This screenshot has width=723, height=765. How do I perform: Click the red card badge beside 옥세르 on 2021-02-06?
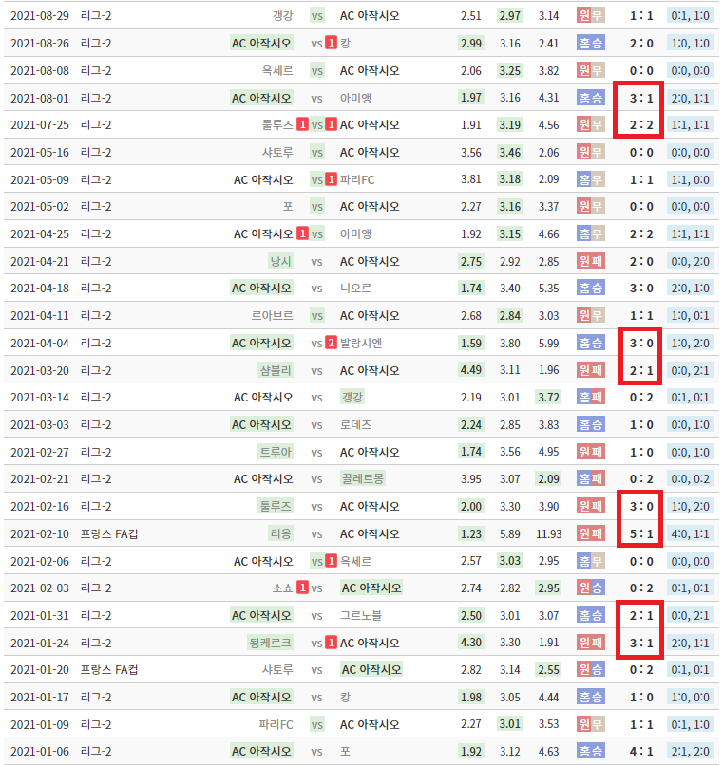coord(331,561)
